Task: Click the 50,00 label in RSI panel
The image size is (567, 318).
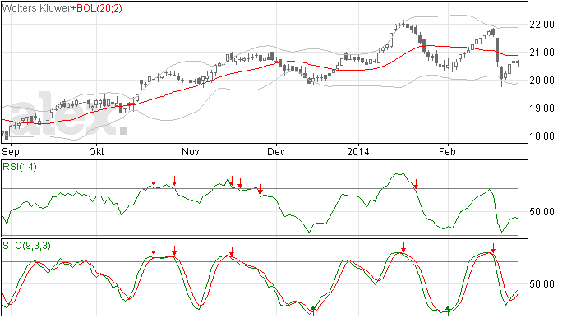Action: 542,212
